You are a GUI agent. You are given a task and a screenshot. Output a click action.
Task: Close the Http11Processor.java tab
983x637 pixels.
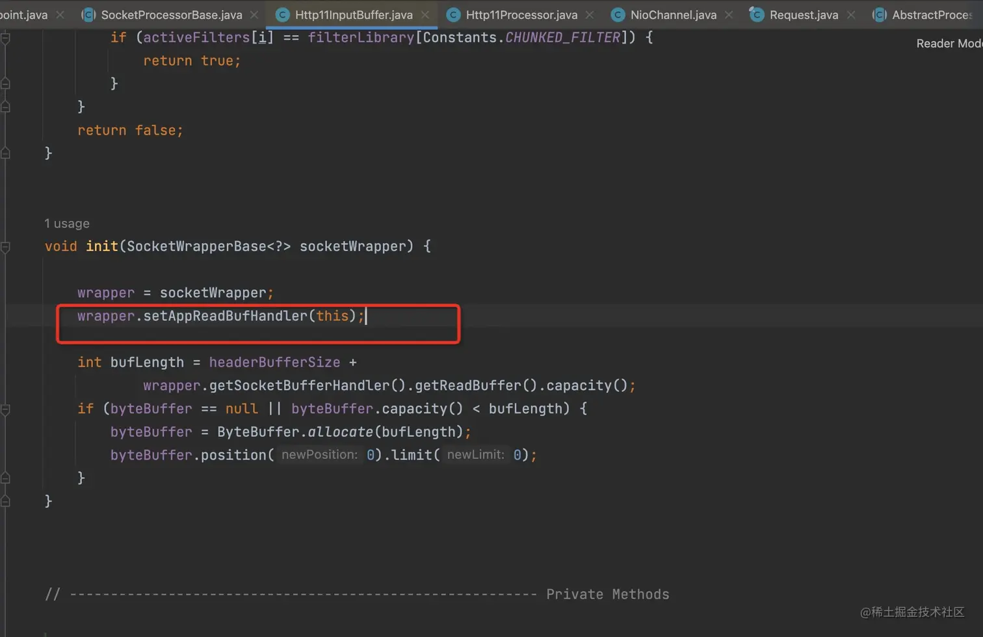point(590,14)
